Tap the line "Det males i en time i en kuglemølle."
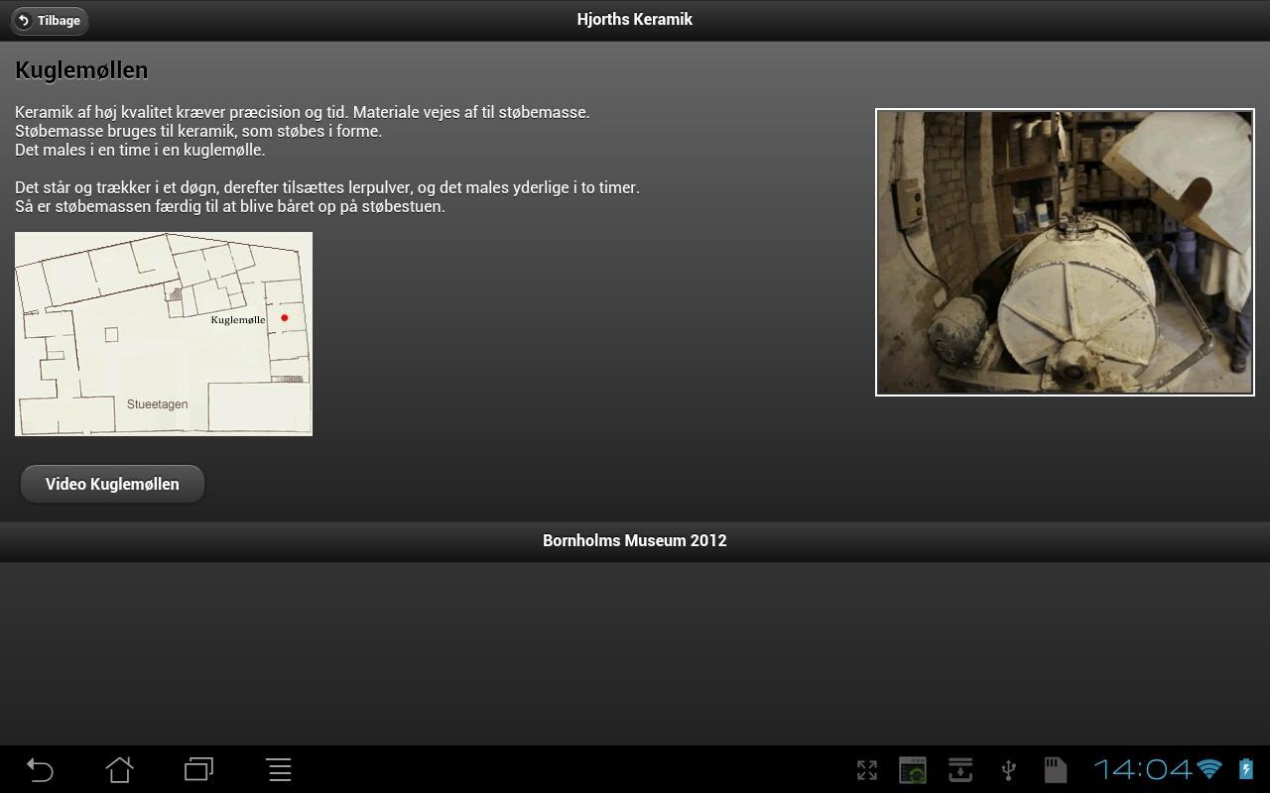This screenshot has height=793, width=1270. click(140, 150)
